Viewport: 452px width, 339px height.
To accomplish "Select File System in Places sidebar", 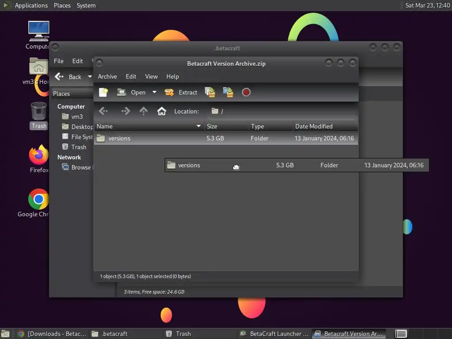I will [77, 137].
